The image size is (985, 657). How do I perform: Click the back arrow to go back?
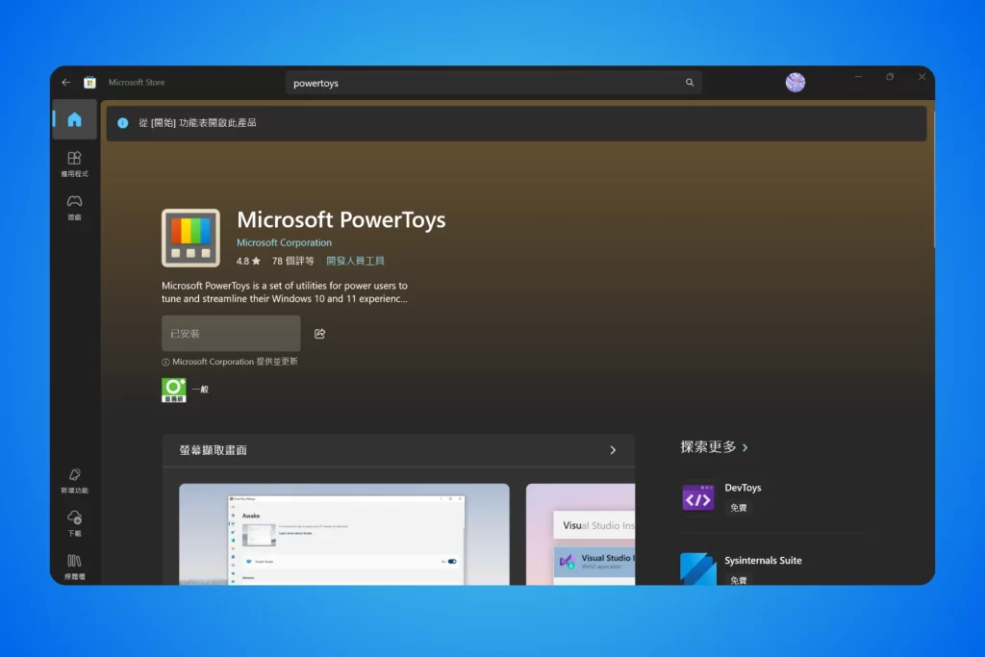64,82
